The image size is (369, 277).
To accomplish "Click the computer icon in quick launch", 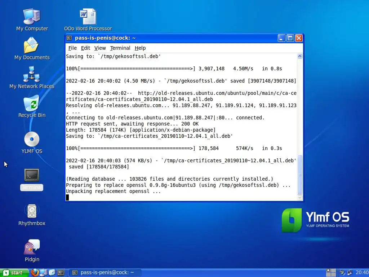I will point(44,273).
